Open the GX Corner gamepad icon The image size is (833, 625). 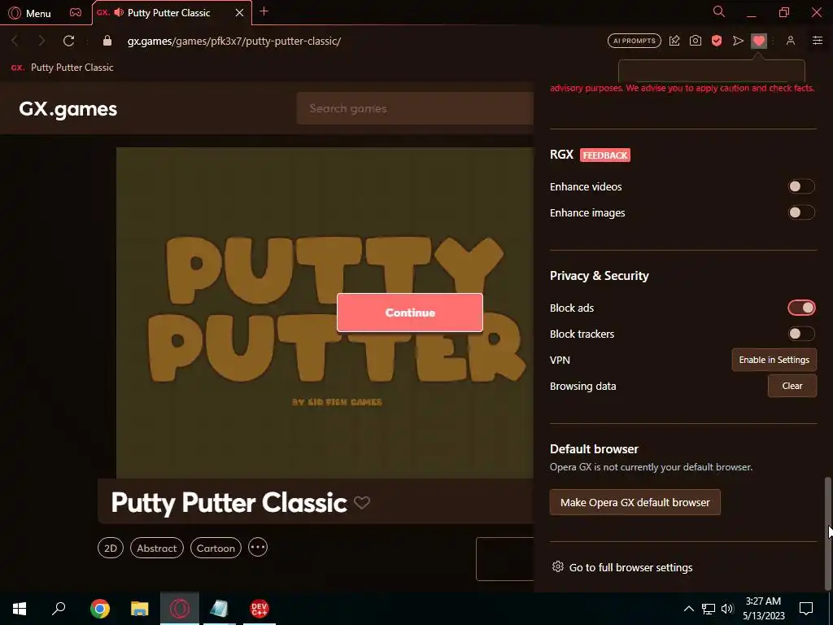[x=76, y=12]
